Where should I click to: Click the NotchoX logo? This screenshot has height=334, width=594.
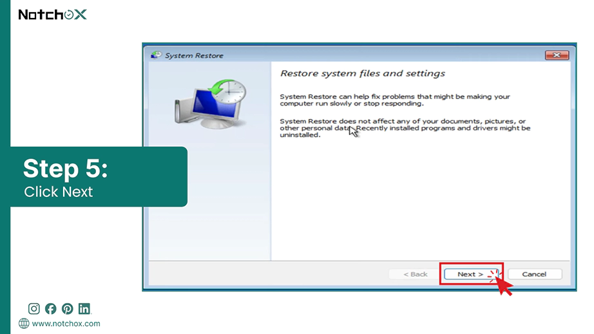point(53,14)
